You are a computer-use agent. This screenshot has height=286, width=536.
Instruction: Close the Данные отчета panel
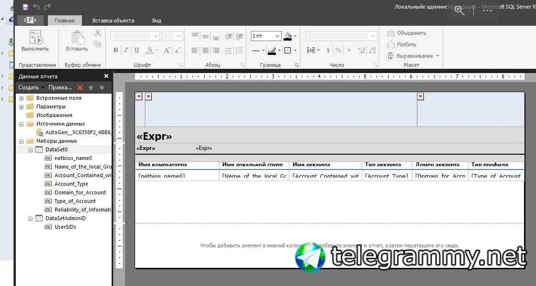pos(106,76)
